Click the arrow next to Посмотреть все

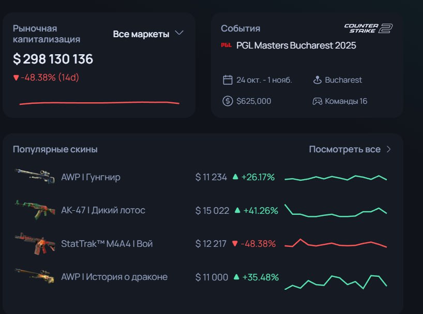click(388, 149)
